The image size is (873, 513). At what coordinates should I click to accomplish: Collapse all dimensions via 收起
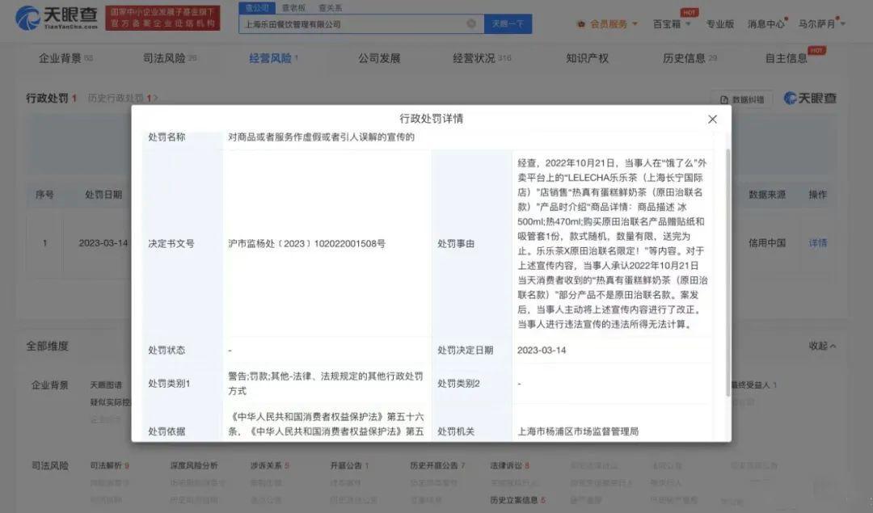point(822,346)
